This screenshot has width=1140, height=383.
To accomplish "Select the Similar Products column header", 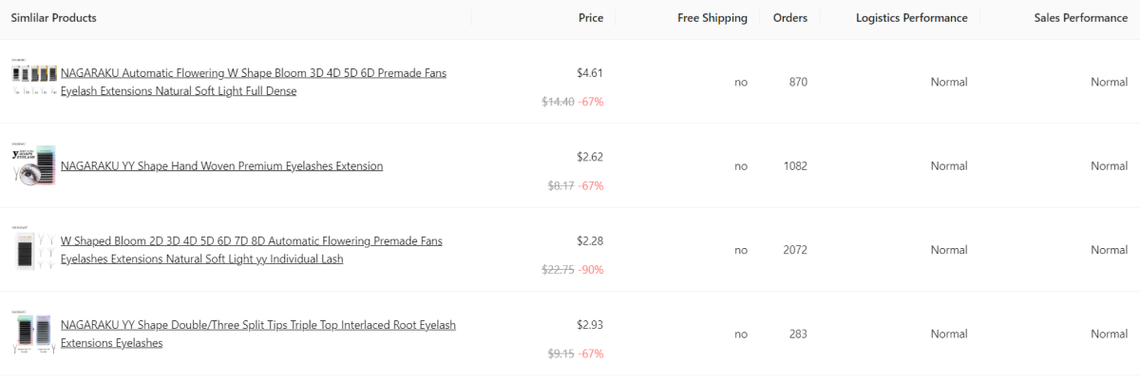I will [x=53, y=18].
